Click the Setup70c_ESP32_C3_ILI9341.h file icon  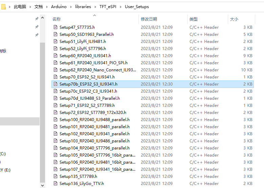tap(56, 91)
